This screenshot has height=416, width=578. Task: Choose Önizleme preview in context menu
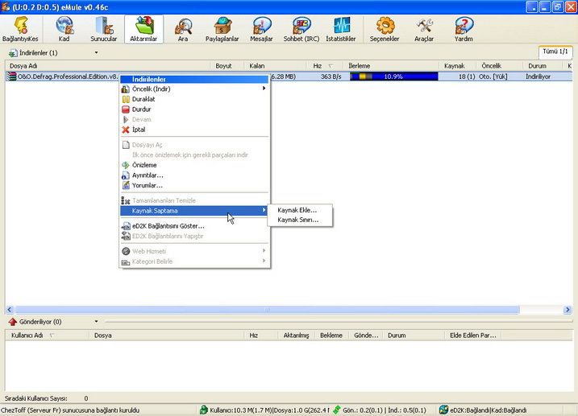point(194,165)
